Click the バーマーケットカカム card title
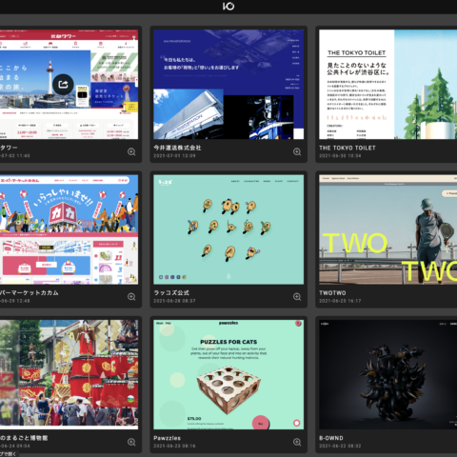 (x=30, y=293)
